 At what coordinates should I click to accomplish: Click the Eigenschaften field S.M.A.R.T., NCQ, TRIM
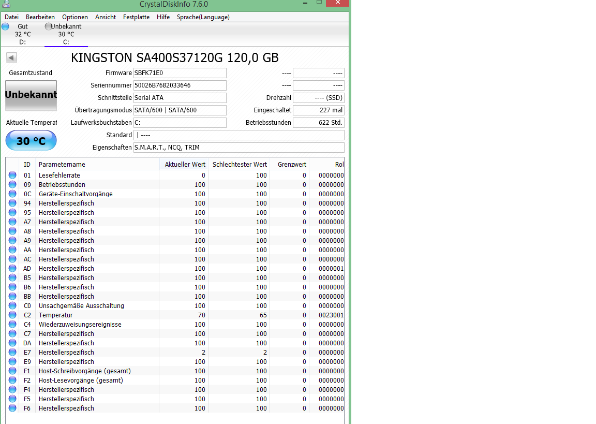coord(239,147)
